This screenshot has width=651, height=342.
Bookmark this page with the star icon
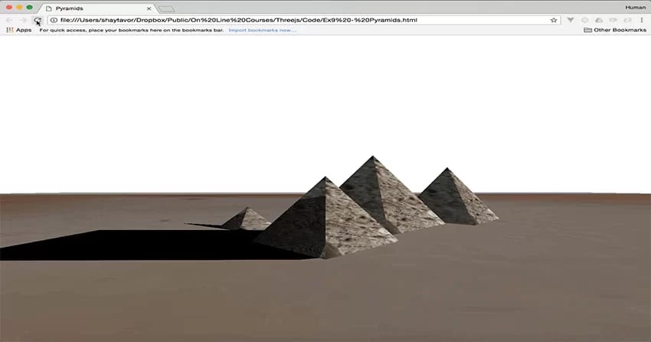pos(554,20)
